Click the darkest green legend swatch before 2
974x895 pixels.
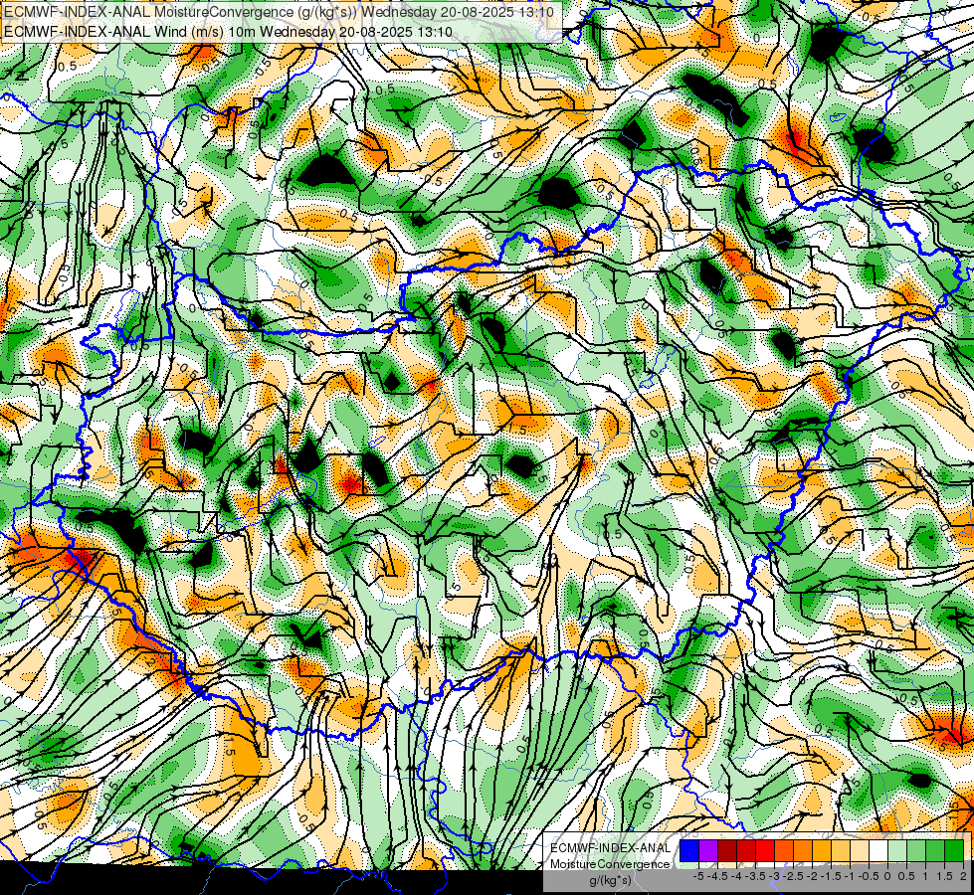954,851
